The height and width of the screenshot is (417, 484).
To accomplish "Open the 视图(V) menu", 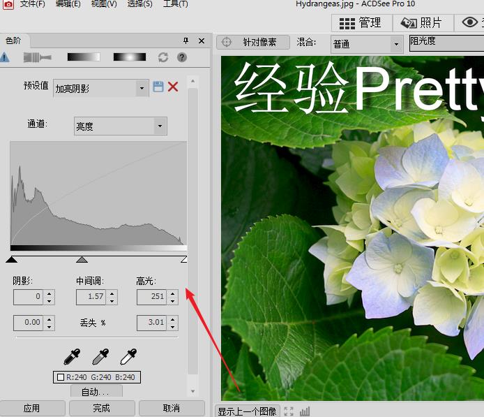I will [x=104, y=4].
